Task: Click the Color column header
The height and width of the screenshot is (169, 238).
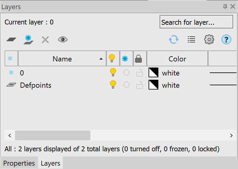Action: pyautogui.click(x=177, y=59)
